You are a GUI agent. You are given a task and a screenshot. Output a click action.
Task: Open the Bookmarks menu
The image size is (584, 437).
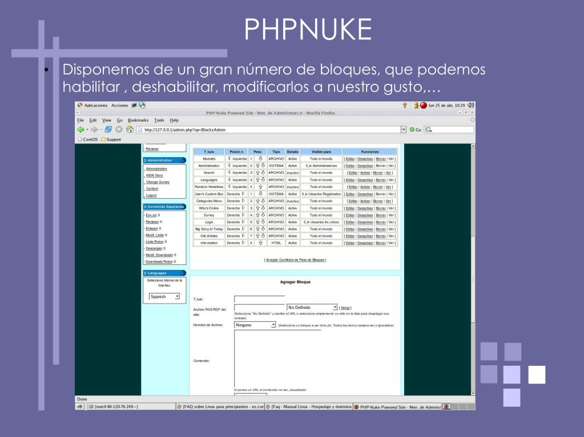click(x=138, y=120)
